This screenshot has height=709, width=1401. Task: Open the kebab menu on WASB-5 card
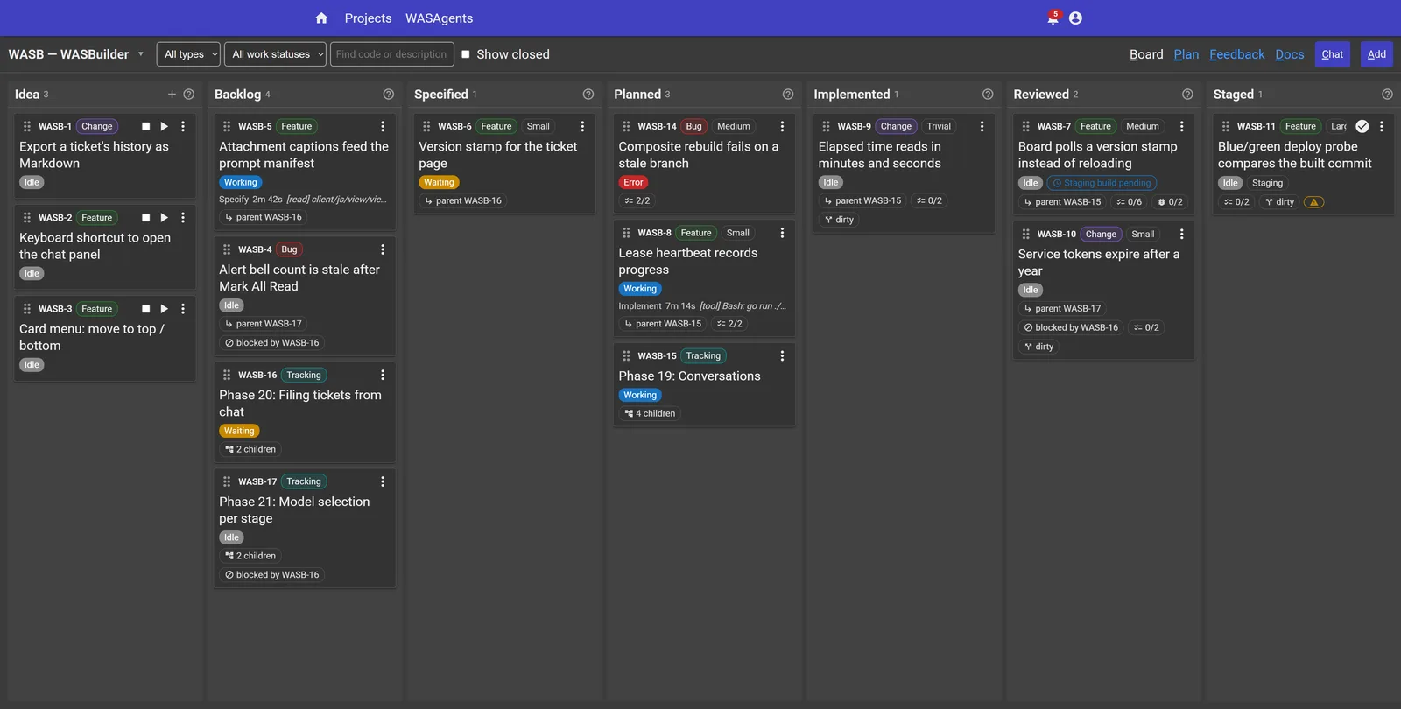tap(383, 127)
